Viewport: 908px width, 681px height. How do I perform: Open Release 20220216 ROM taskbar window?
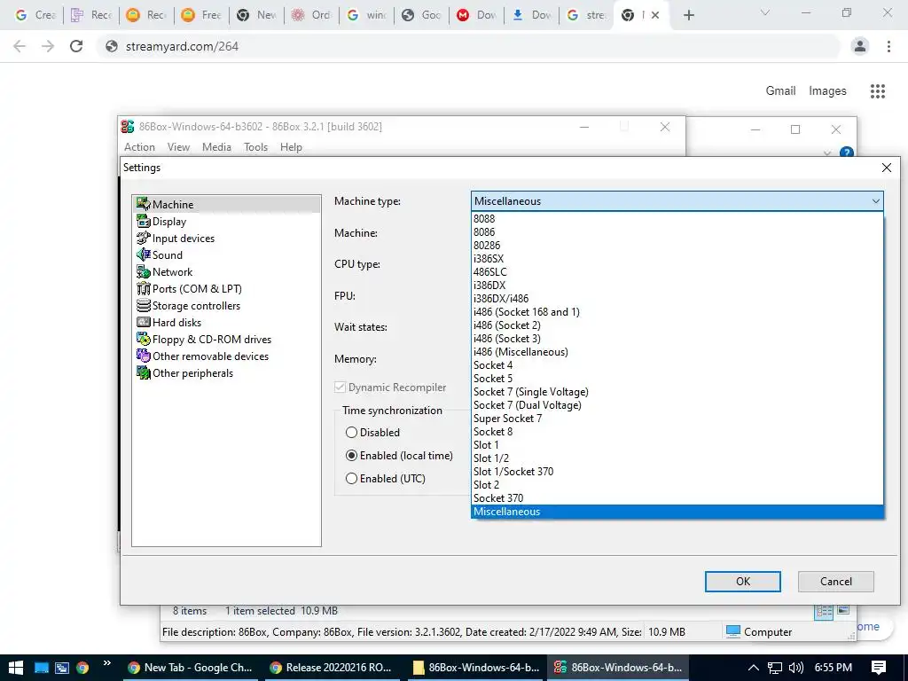[332, 668]
